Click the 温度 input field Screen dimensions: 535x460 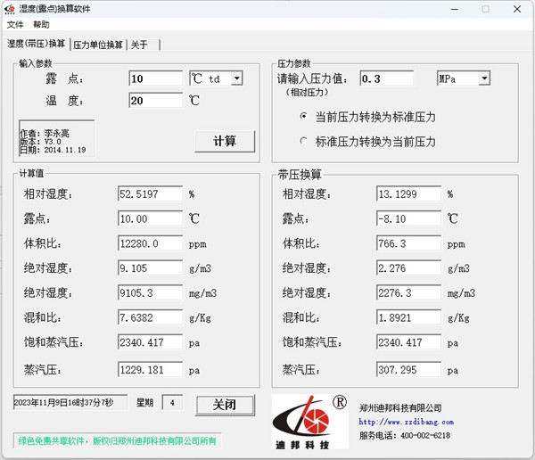pyautogui.click(x=155, y=101)
